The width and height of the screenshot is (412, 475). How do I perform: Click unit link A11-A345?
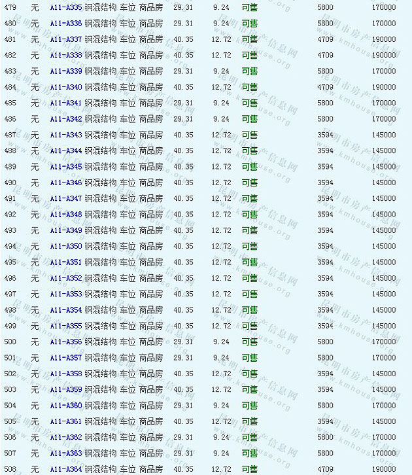tap(66, 167)
